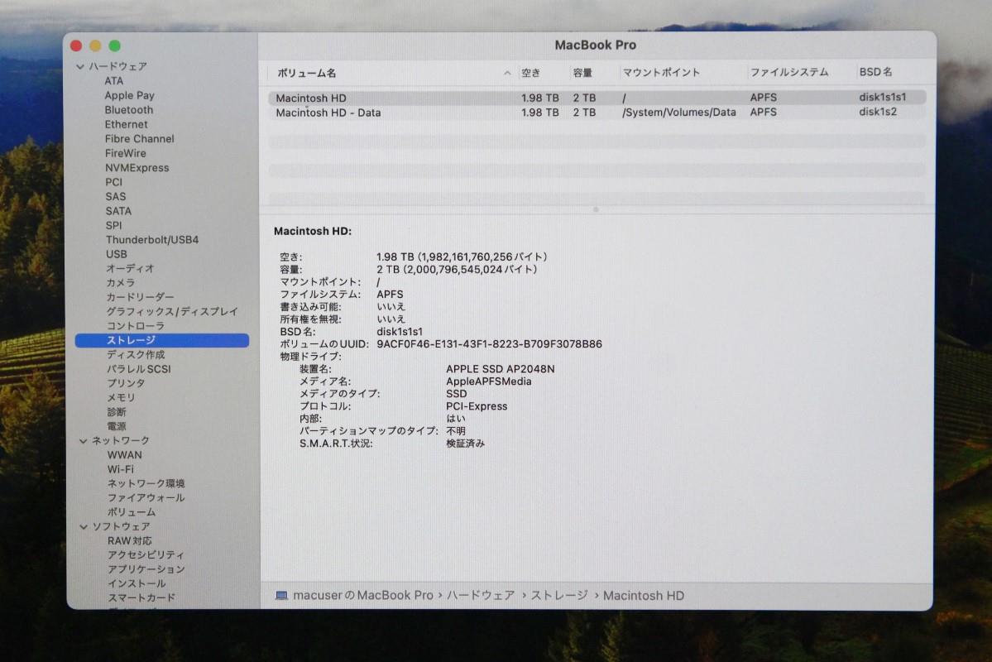The image size is (992, 662).
Task: Collapse the ハードウェア section
Action: [x=80, y=66]
